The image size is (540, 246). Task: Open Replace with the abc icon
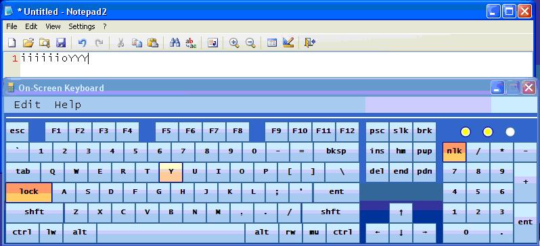(x=191, y=43)
